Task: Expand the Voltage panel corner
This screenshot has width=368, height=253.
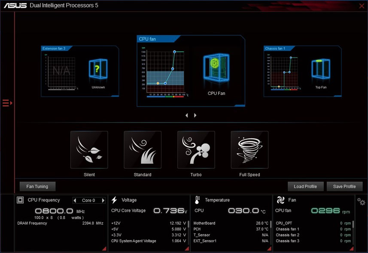Action: [187, 249]
